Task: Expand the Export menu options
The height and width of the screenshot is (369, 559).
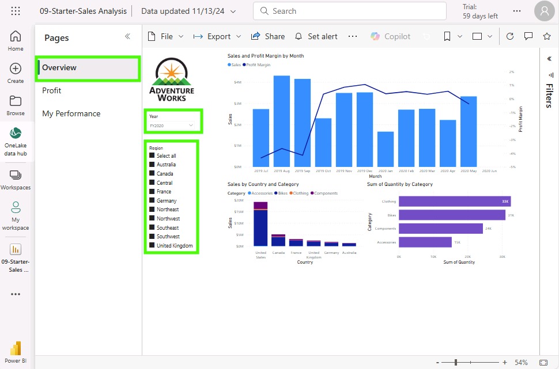Action: (217, 36)
